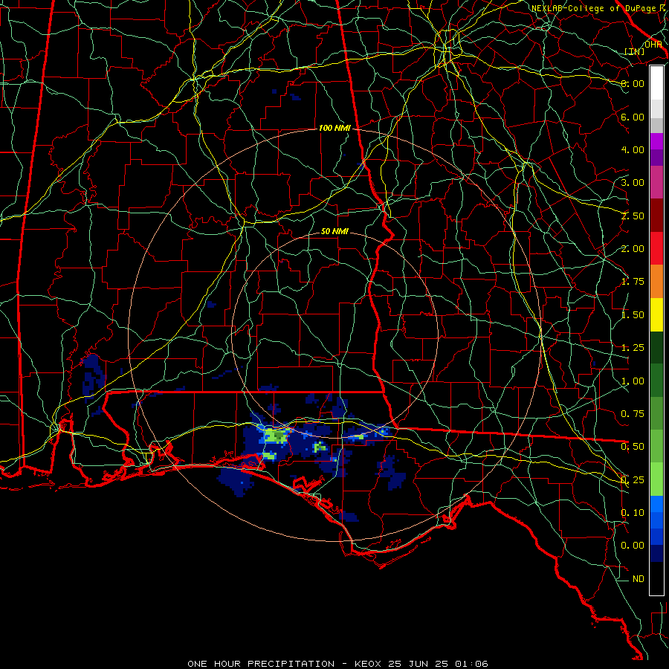The image size is (669, 669).
Task: Select the 3.00 legend value
Action: click(x=633, y=183)
